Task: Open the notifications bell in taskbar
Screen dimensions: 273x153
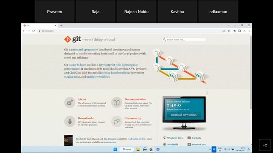Action: [248, 149]
